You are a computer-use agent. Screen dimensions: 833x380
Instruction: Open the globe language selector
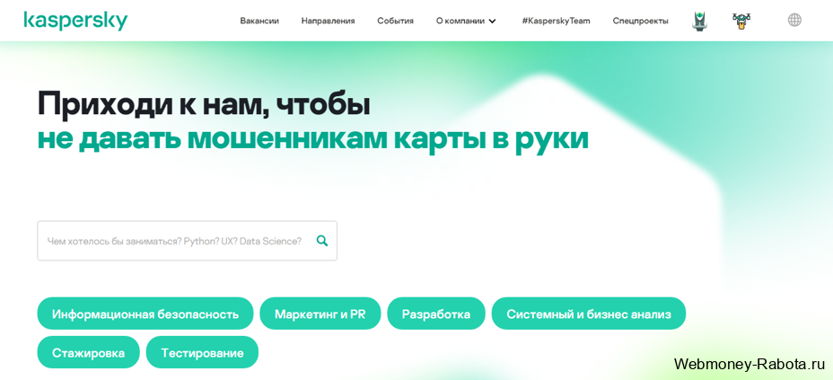click(x=794, y=20)
